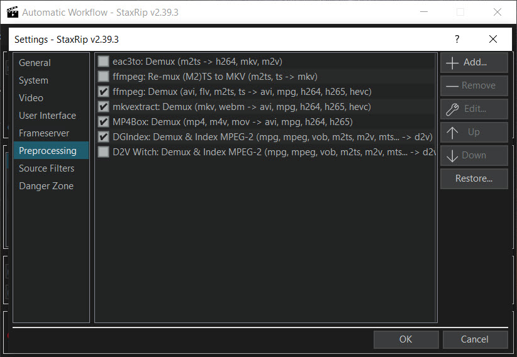Click the up arrow icon
The image size is (517, 357).
[x=452, y=133]
